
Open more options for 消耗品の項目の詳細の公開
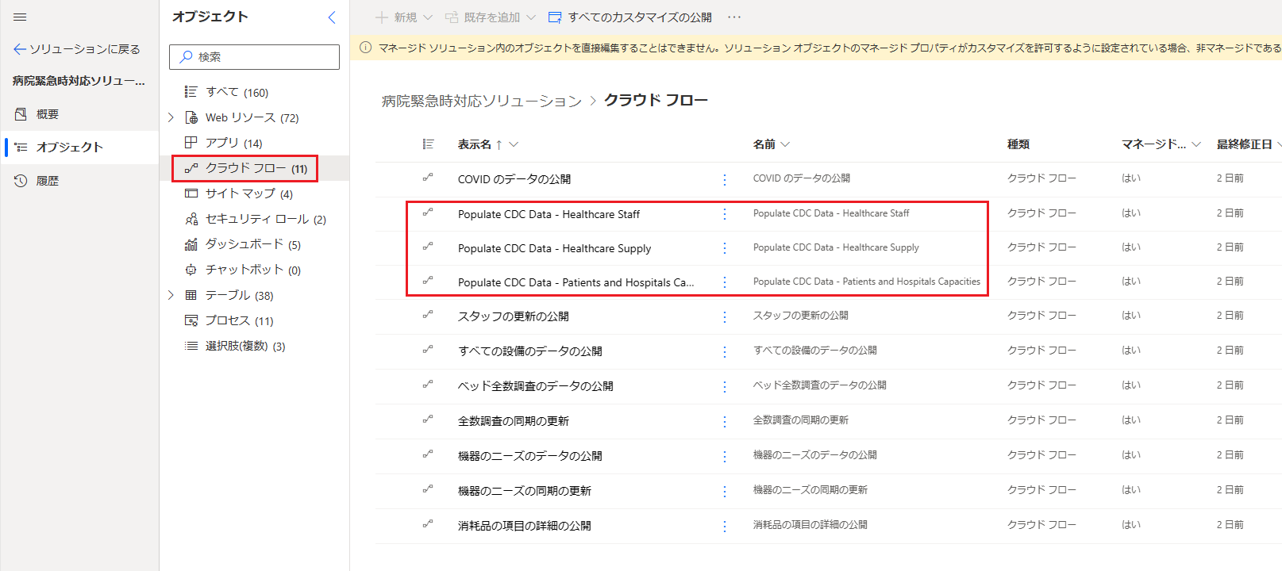pyautogui.click(x=725, y=526)
